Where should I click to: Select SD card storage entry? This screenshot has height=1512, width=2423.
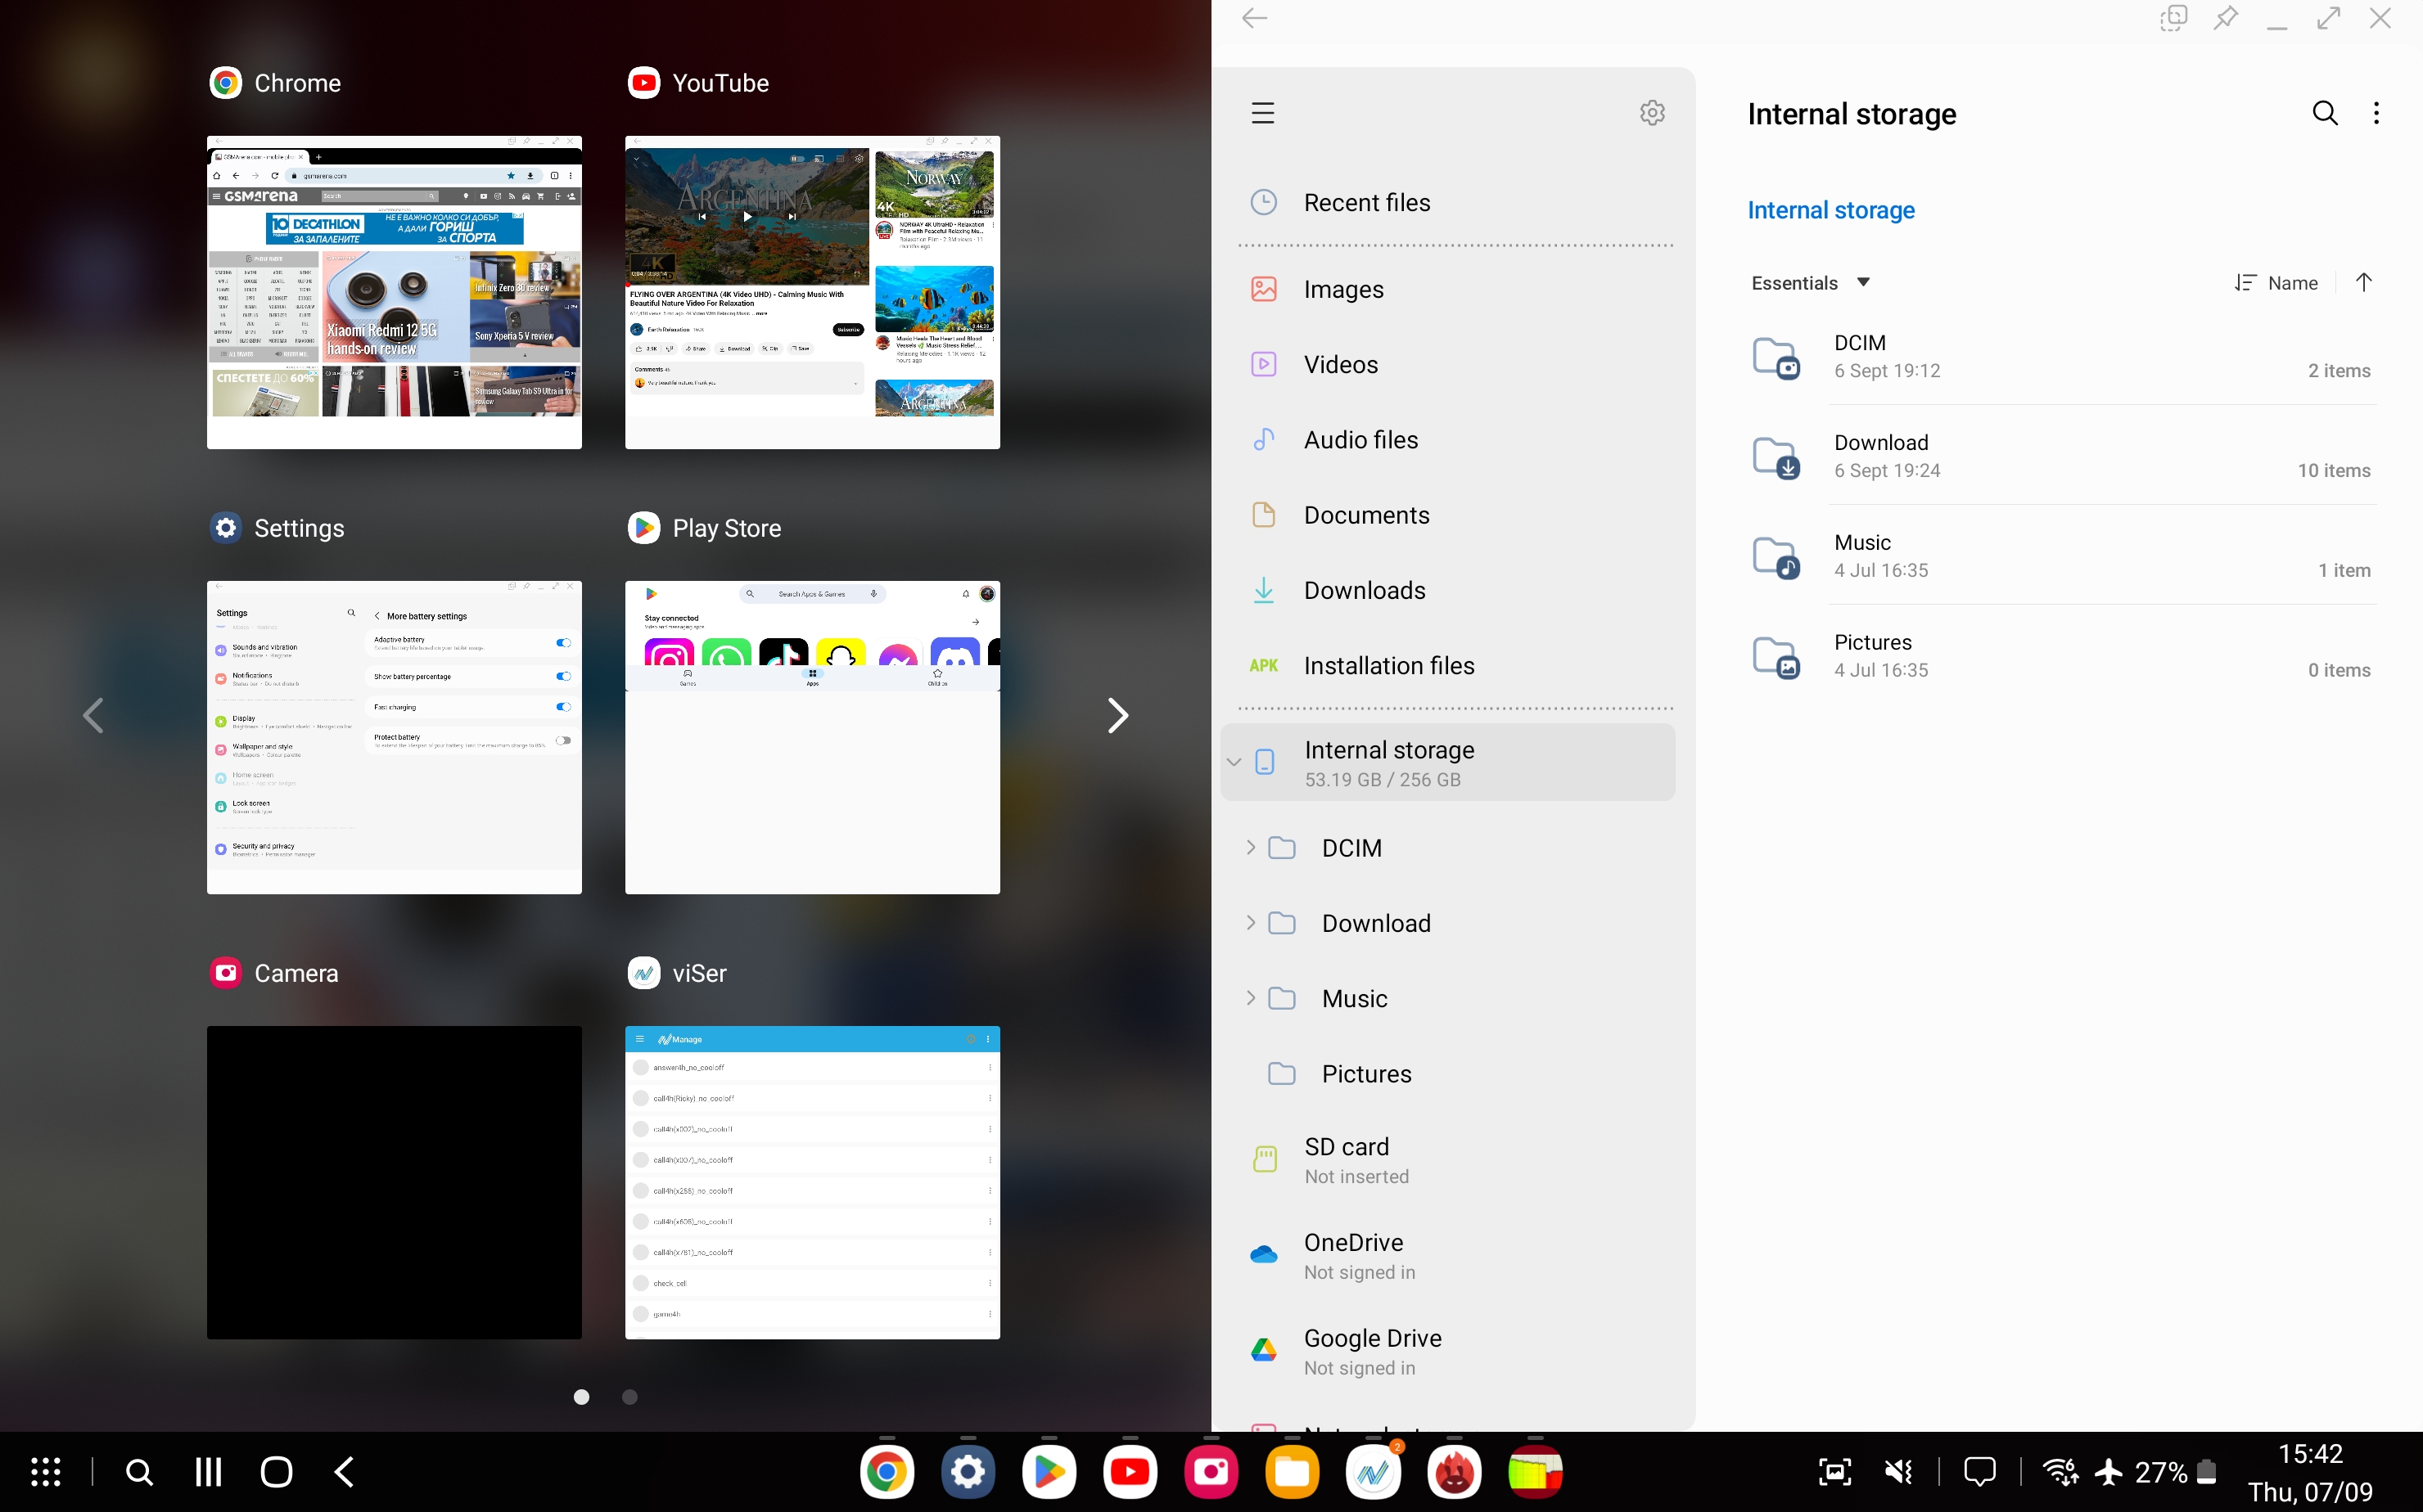click(x=1456, y=1160)
